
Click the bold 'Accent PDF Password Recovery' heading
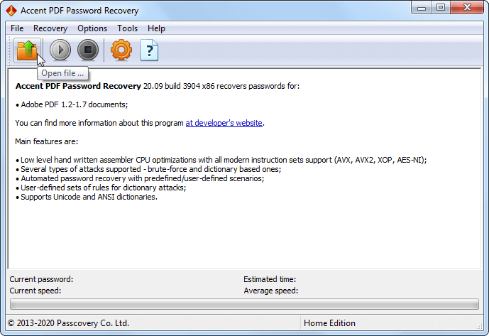click(x=78, y=86)
